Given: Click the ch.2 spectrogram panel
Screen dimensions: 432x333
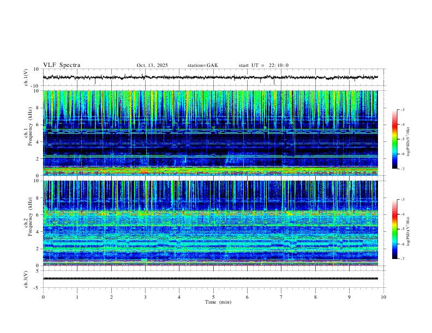Looking at the screenshot, I should (211, 223).
